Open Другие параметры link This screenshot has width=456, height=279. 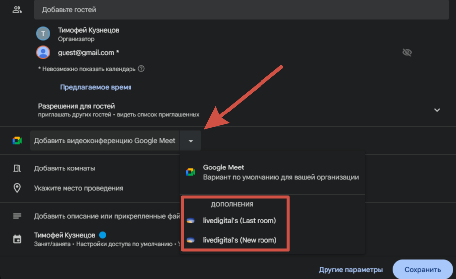[350, 270]
